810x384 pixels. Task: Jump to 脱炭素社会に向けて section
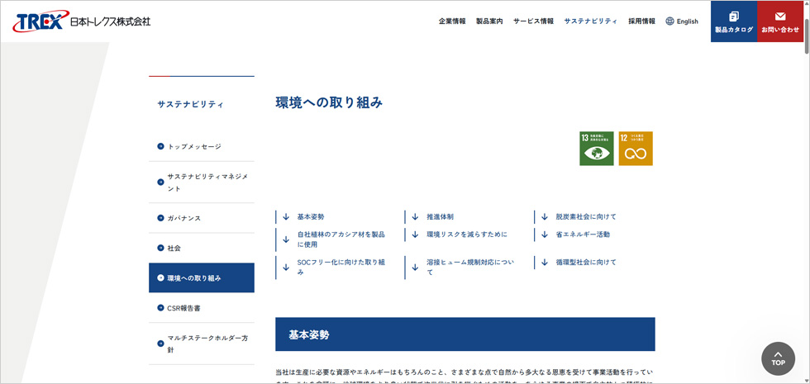[585, 216]
